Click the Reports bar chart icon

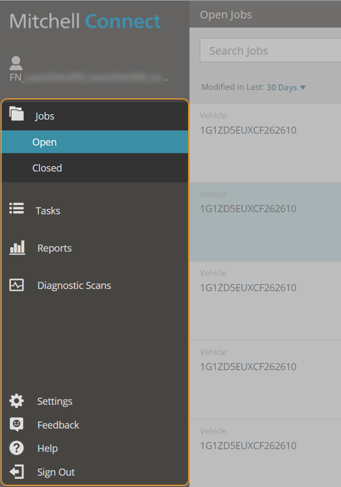(x=17, y=248)
